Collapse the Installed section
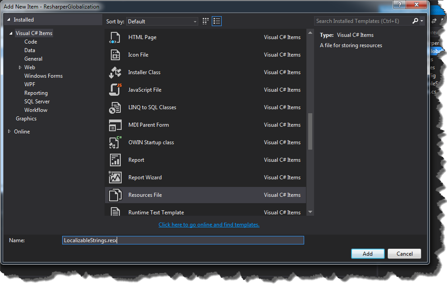This screenshot has width=447, height=284. [x=9, y=20]
